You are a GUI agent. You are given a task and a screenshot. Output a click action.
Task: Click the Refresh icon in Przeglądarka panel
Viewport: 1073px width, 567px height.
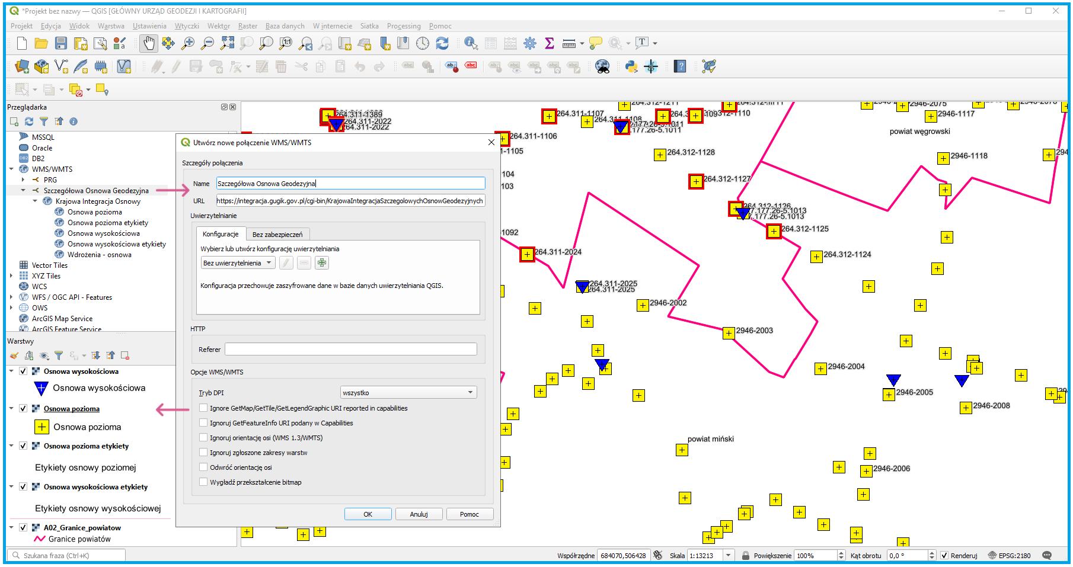point(29,121)
